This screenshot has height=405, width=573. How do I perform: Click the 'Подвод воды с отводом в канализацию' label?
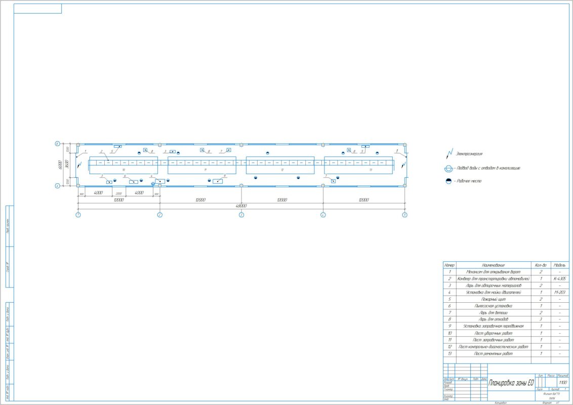pos(488,168)
